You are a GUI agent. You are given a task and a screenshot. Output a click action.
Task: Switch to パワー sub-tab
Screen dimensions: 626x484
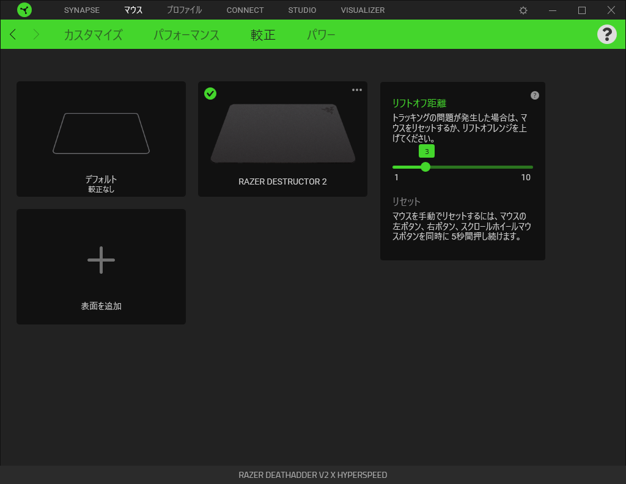pyautogui.click(x=321, y=35)
